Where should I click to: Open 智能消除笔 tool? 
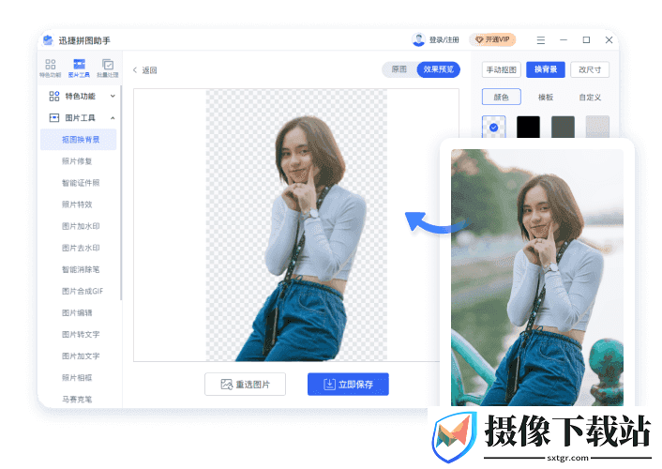pos(81,269)
